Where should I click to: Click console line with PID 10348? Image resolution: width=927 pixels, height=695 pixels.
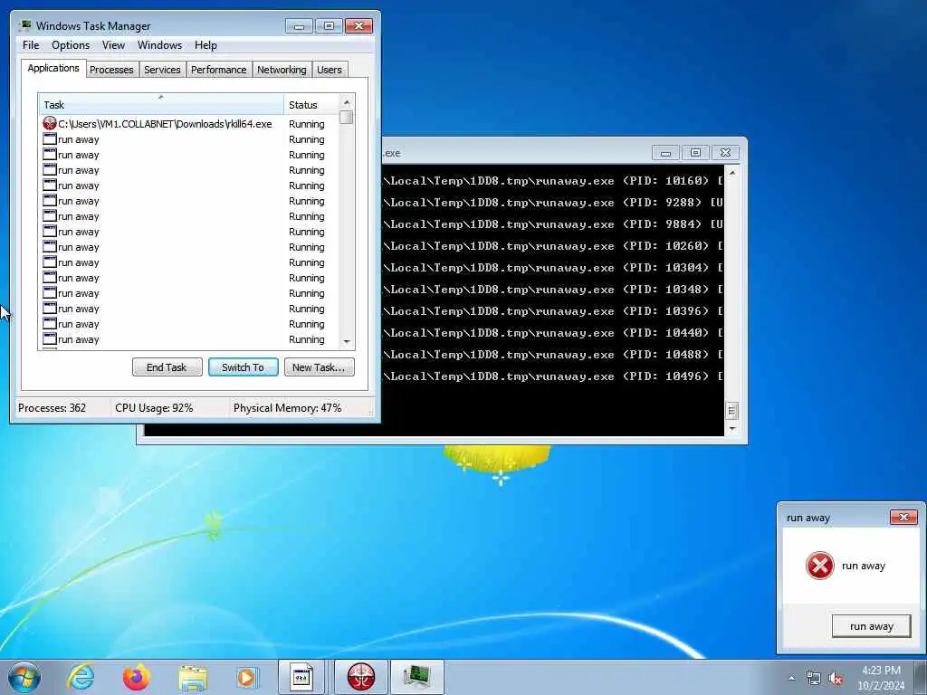[553, 289]
